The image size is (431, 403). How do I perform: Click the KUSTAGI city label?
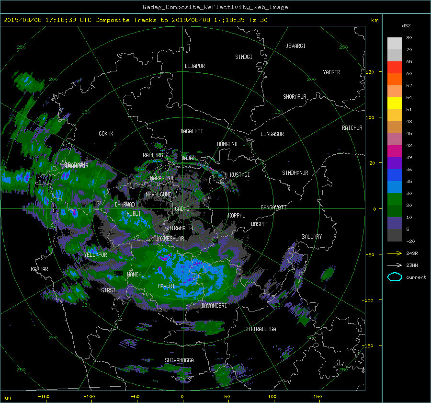(240, 175)
